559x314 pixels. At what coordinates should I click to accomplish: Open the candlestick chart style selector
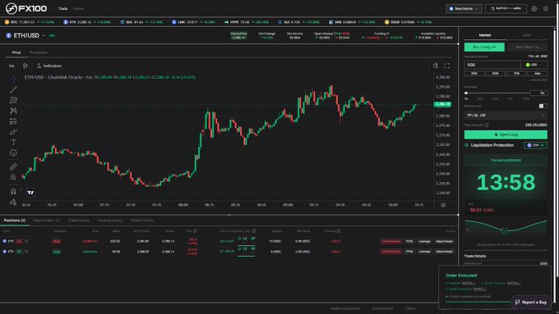(25, 66)
